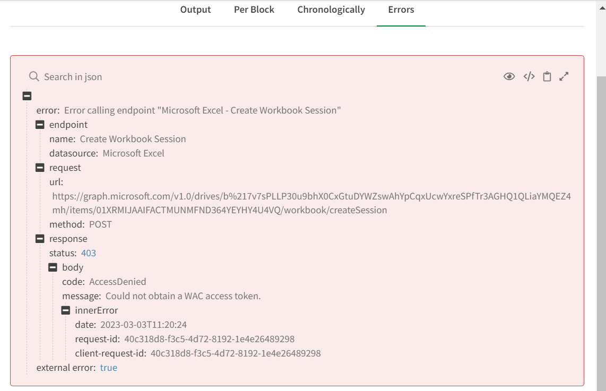Collapse the response node
Image resolution: width=606 pixels, height=391 pixels.
(x=40, y=239)
